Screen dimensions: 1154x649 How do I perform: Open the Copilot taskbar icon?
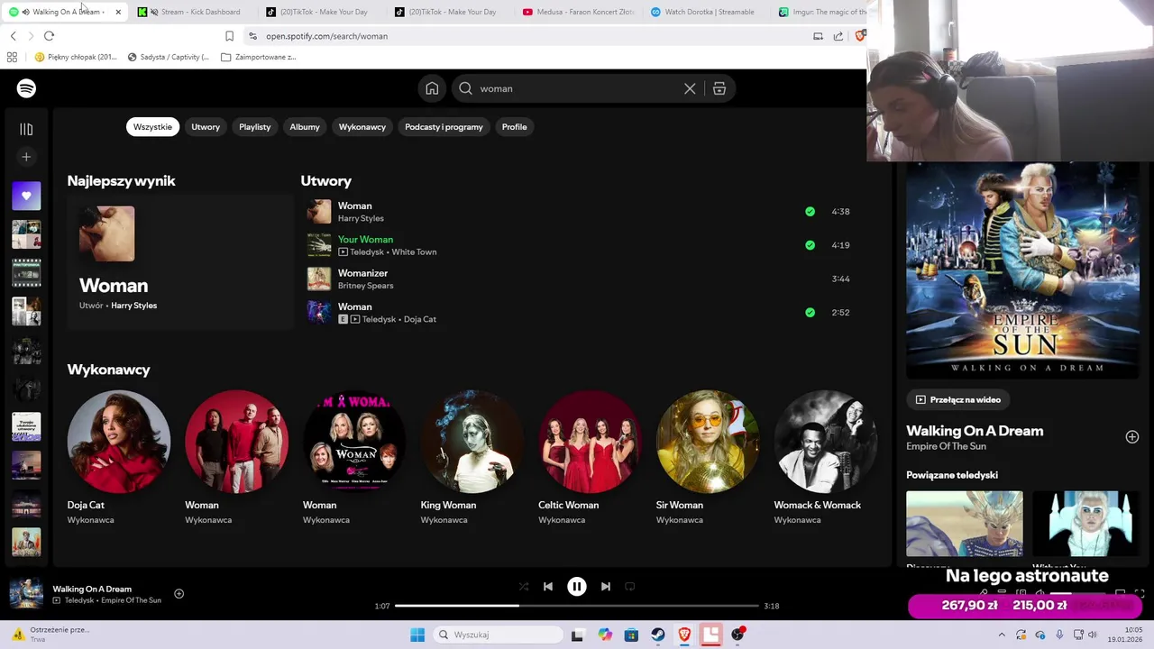point(605,635)
